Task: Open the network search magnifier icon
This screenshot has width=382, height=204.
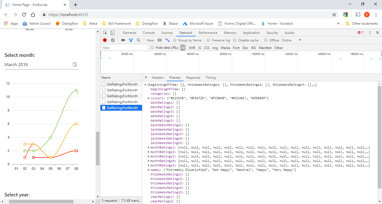Action: [138, 40]
